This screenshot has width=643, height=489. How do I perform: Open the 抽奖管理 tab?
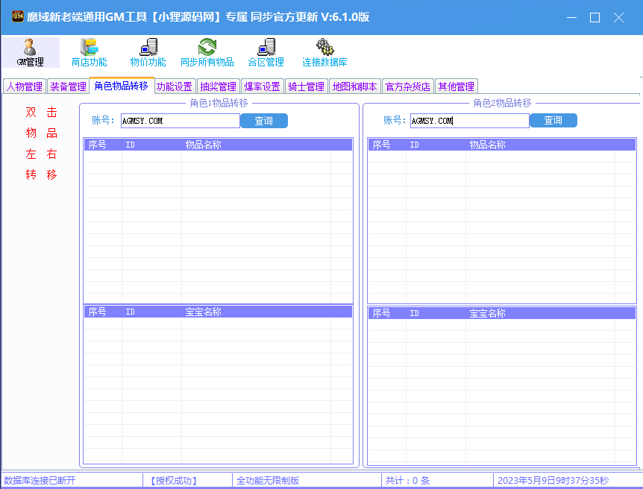coord(218,86)
